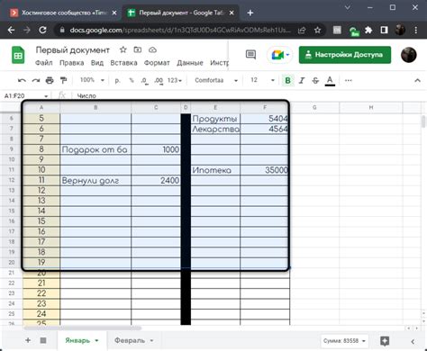Open the Данные menu
The width and height of the screenshot is (427, 351).
tap(190, 63)
